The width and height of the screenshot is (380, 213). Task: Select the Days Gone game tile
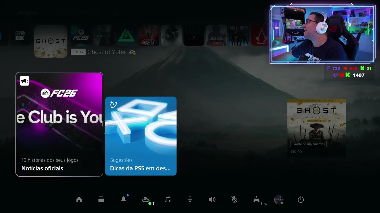click(216, 35)
